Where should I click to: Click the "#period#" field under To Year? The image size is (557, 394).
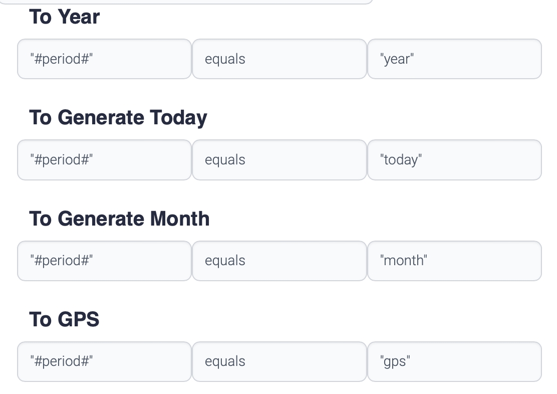(104, 59)
